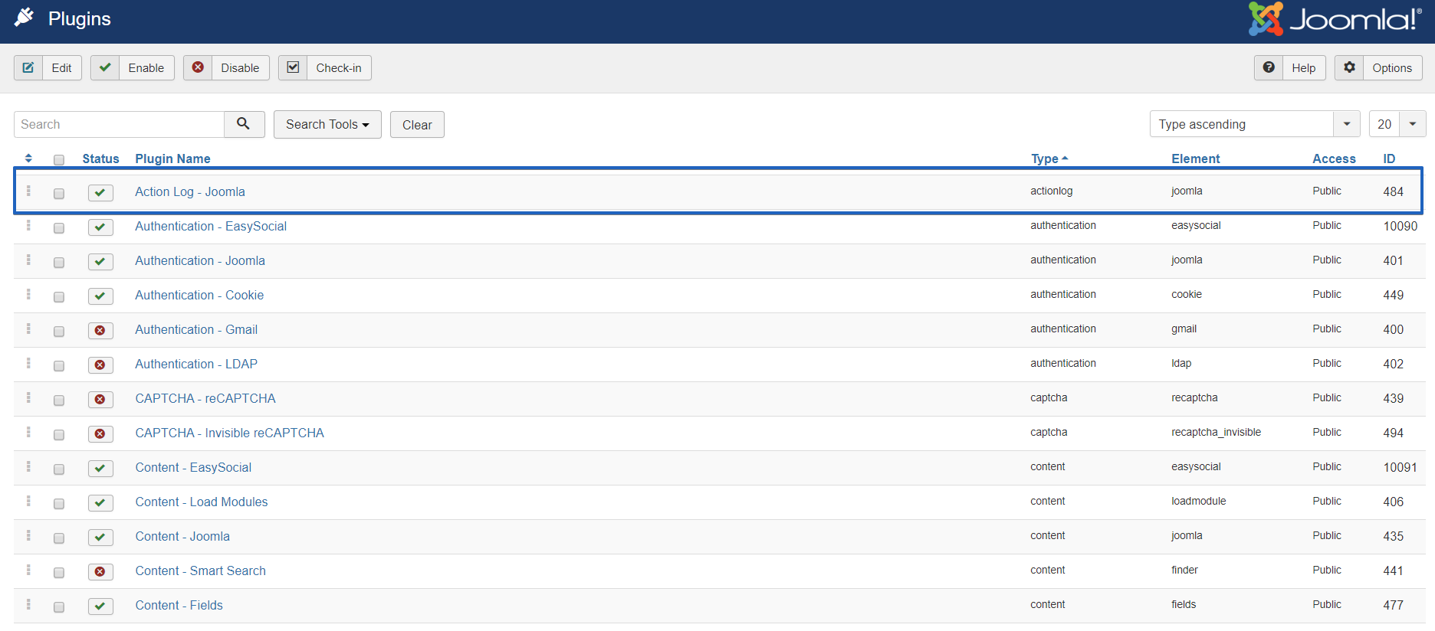Open CAPTCHA - Invisible reCAPTCHA plugin link
The width and height of the screenshot is (1435, 631).
pos(229,433)
